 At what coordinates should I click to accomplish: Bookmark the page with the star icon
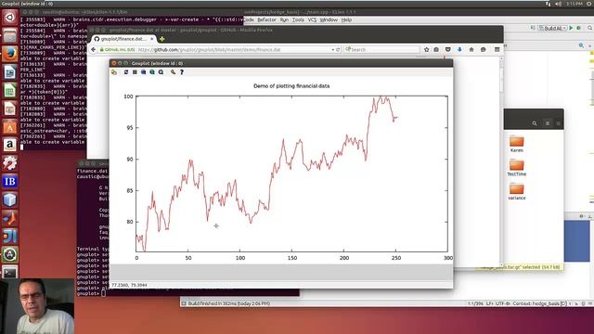coord(427,49)
